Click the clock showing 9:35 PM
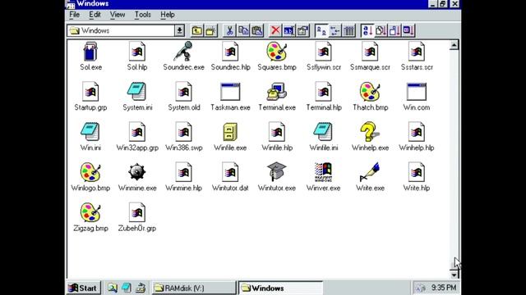 point(444,288)
